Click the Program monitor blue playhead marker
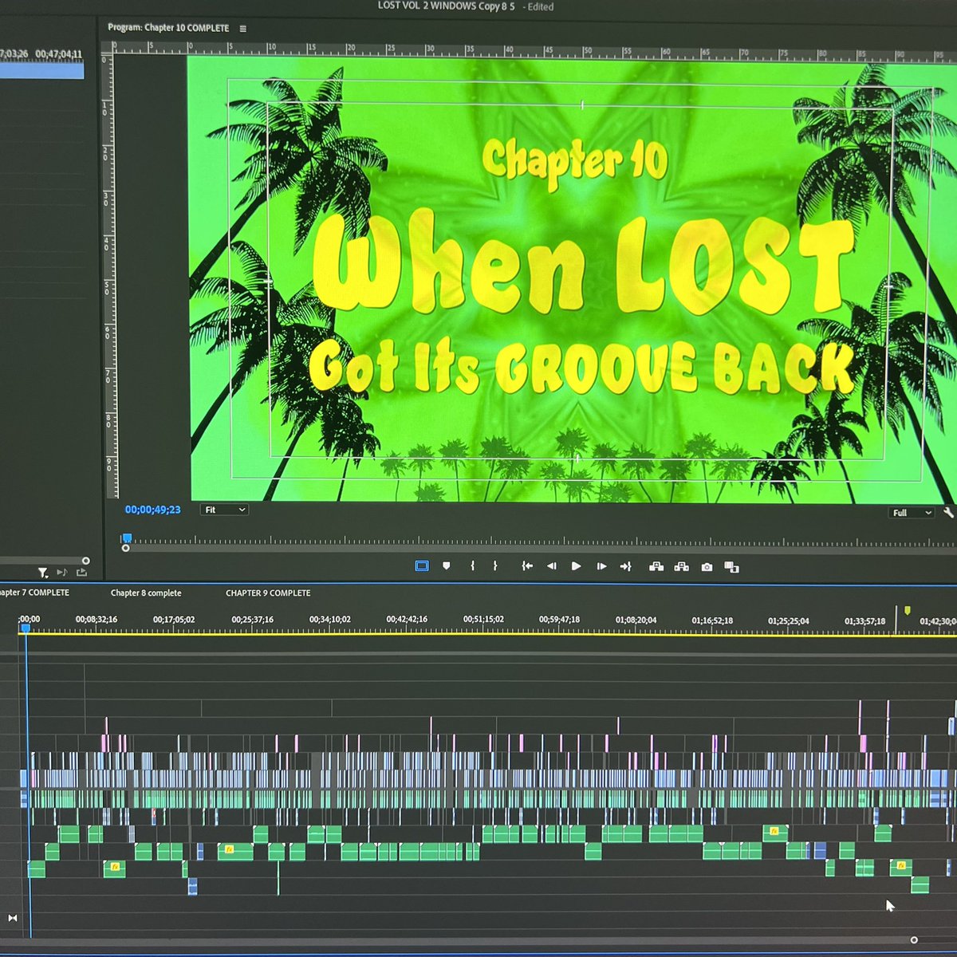The height and width of the screenshot is (957, 957). pos(126,538)
